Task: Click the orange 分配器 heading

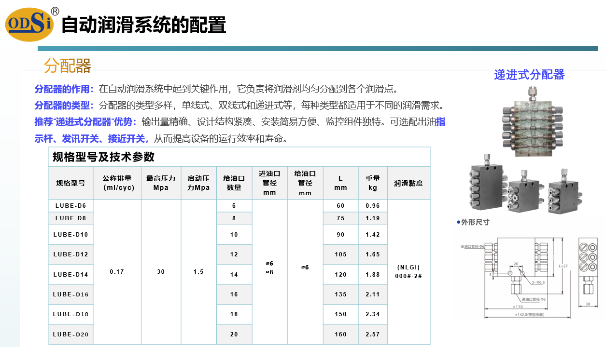Action: pos(67,66)
